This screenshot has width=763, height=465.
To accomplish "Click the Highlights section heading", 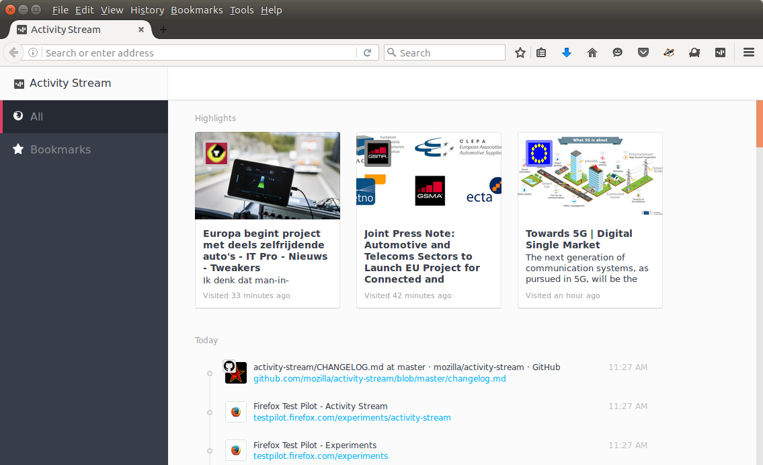I will click(x=215, y=118).
